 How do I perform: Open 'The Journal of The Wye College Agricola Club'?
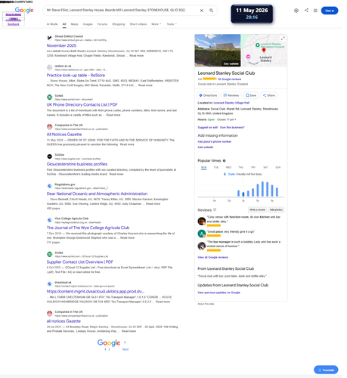pyautogui.click(x=88, y=228)
